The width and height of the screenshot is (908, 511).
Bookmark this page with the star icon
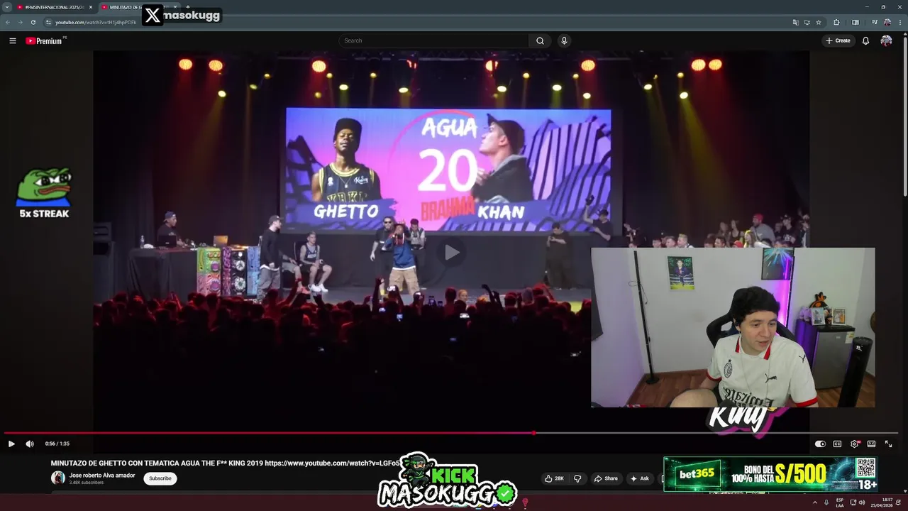pyautogui.click(x=819, y=22)
